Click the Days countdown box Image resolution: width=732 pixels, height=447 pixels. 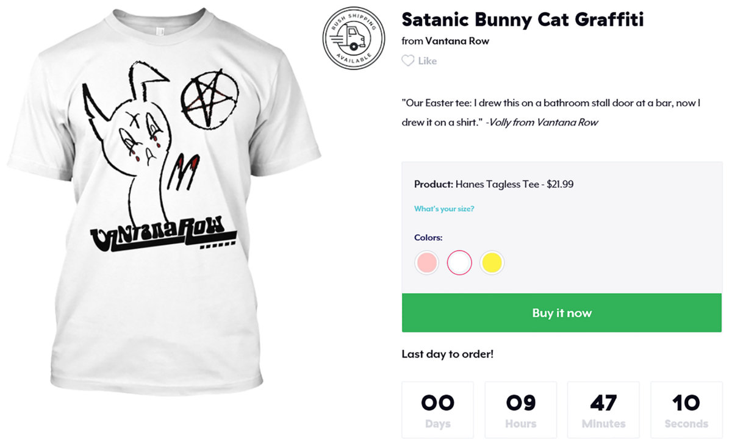tap(437, 409)
